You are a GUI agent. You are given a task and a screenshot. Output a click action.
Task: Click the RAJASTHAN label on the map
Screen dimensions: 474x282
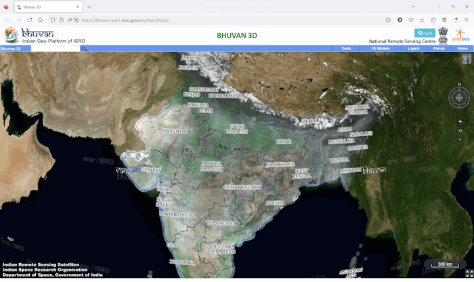tap(175, 131)
